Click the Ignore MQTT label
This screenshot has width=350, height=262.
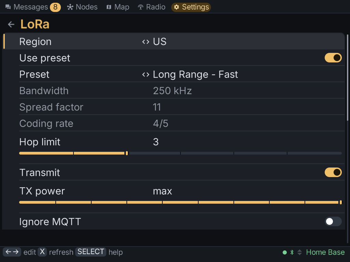coord(50,222)
